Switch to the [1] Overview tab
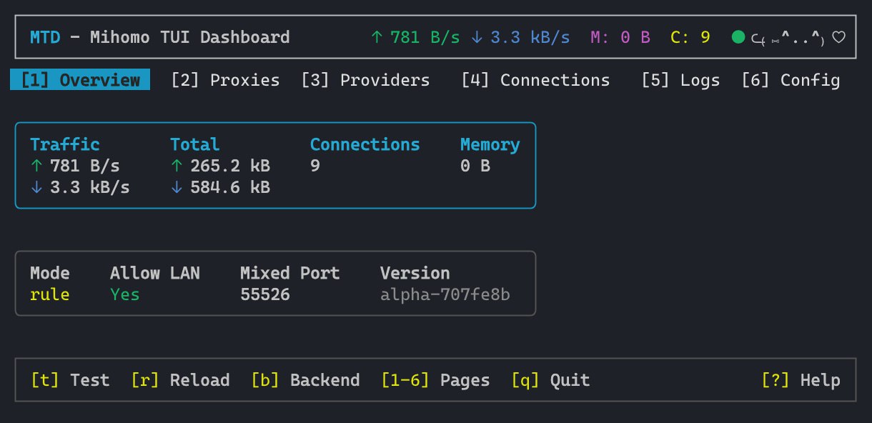The width and height of the screenshot is (872, 423). (x=80, y=80)
